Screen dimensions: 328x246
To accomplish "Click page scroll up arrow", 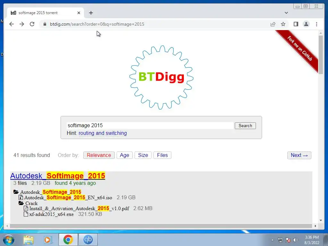I will tap(321, 33).
